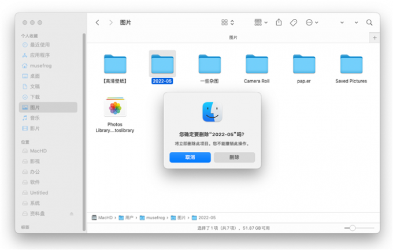
Task: Open 影片 in sidebar
Action: coord(48,129)
